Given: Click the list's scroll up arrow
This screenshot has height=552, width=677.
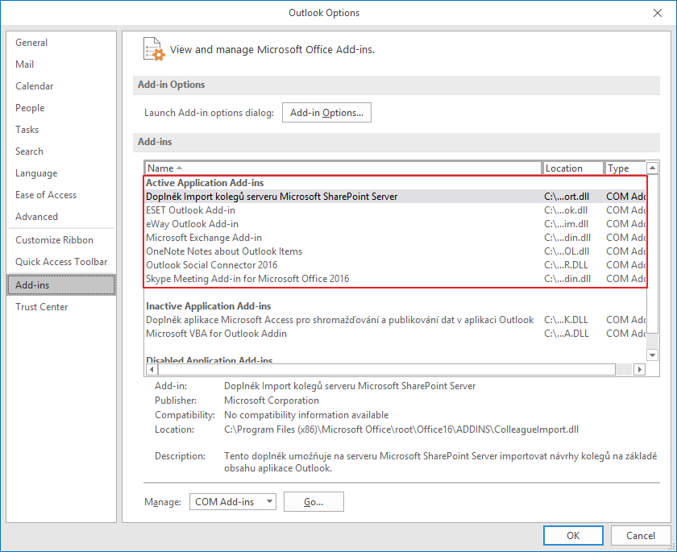Looking at the screenshot, I should click(x=652, y=168).
